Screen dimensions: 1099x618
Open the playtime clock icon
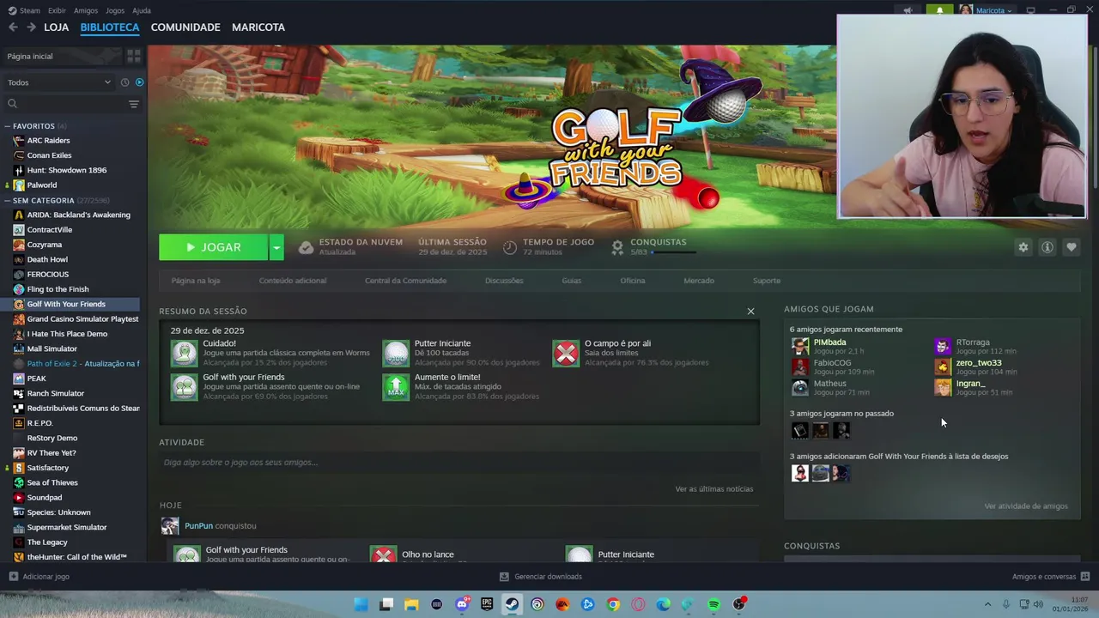[510, 247]
